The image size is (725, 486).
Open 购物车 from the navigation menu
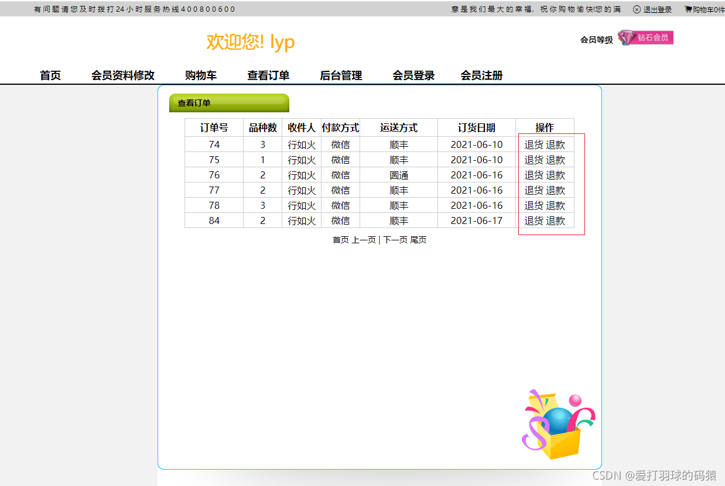[x=200, y=75]
